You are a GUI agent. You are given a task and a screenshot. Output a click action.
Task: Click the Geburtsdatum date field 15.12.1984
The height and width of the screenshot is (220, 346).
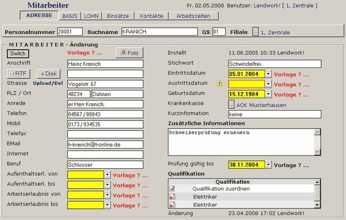tap(246, 94)
